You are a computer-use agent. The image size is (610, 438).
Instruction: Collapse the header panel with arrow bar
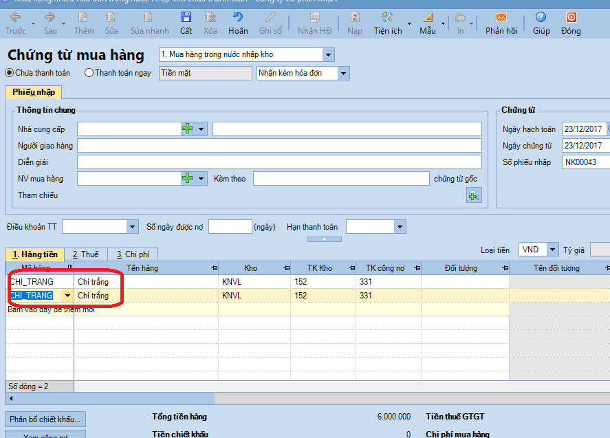pos(325,239)
